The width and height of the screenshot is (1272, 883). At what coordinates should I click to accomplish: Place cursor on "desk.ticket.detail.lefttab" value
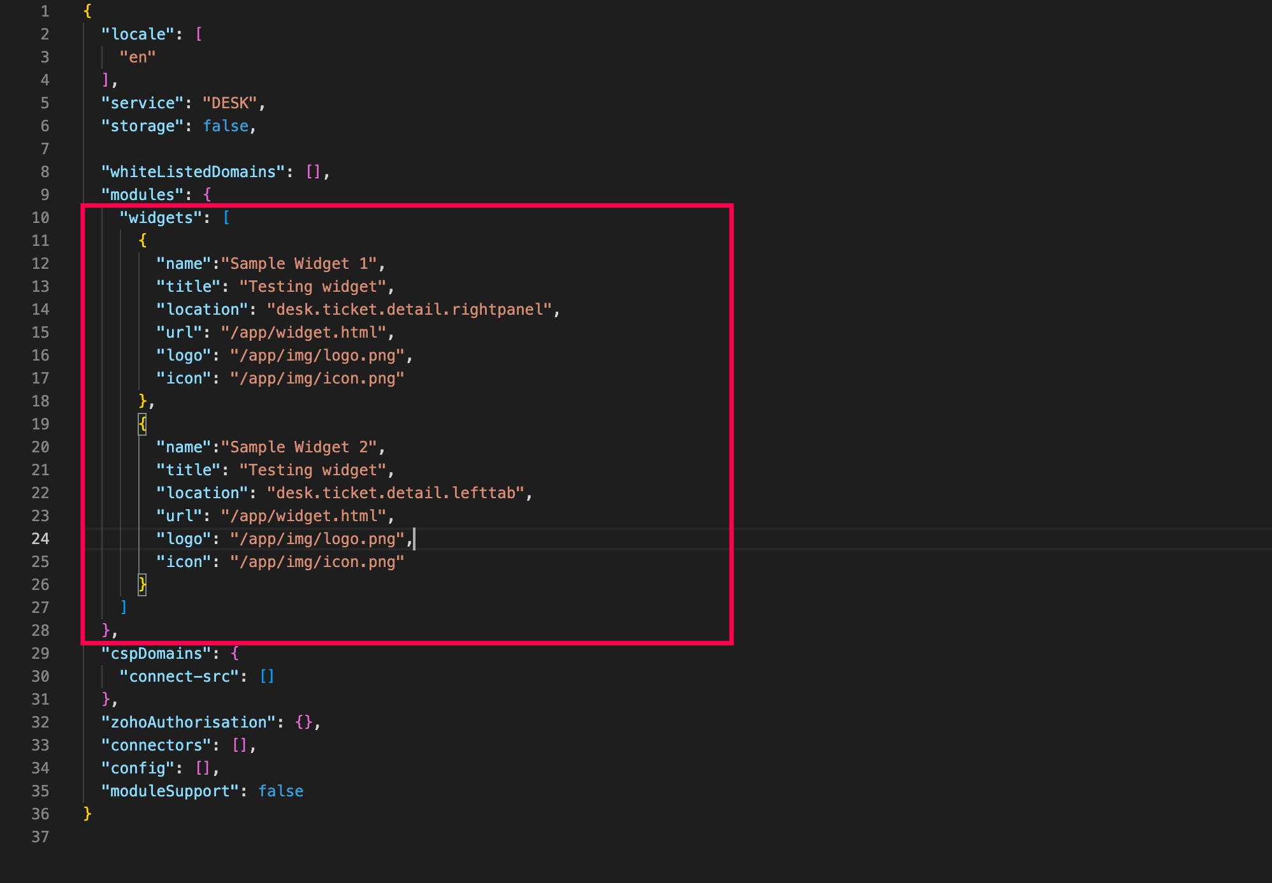(x=395, y=493)
